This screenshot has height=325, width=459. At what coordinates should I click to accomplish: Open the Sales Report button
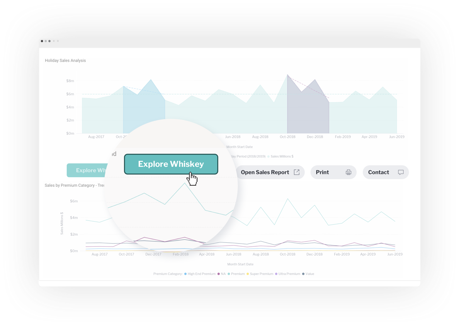point(270,172)
